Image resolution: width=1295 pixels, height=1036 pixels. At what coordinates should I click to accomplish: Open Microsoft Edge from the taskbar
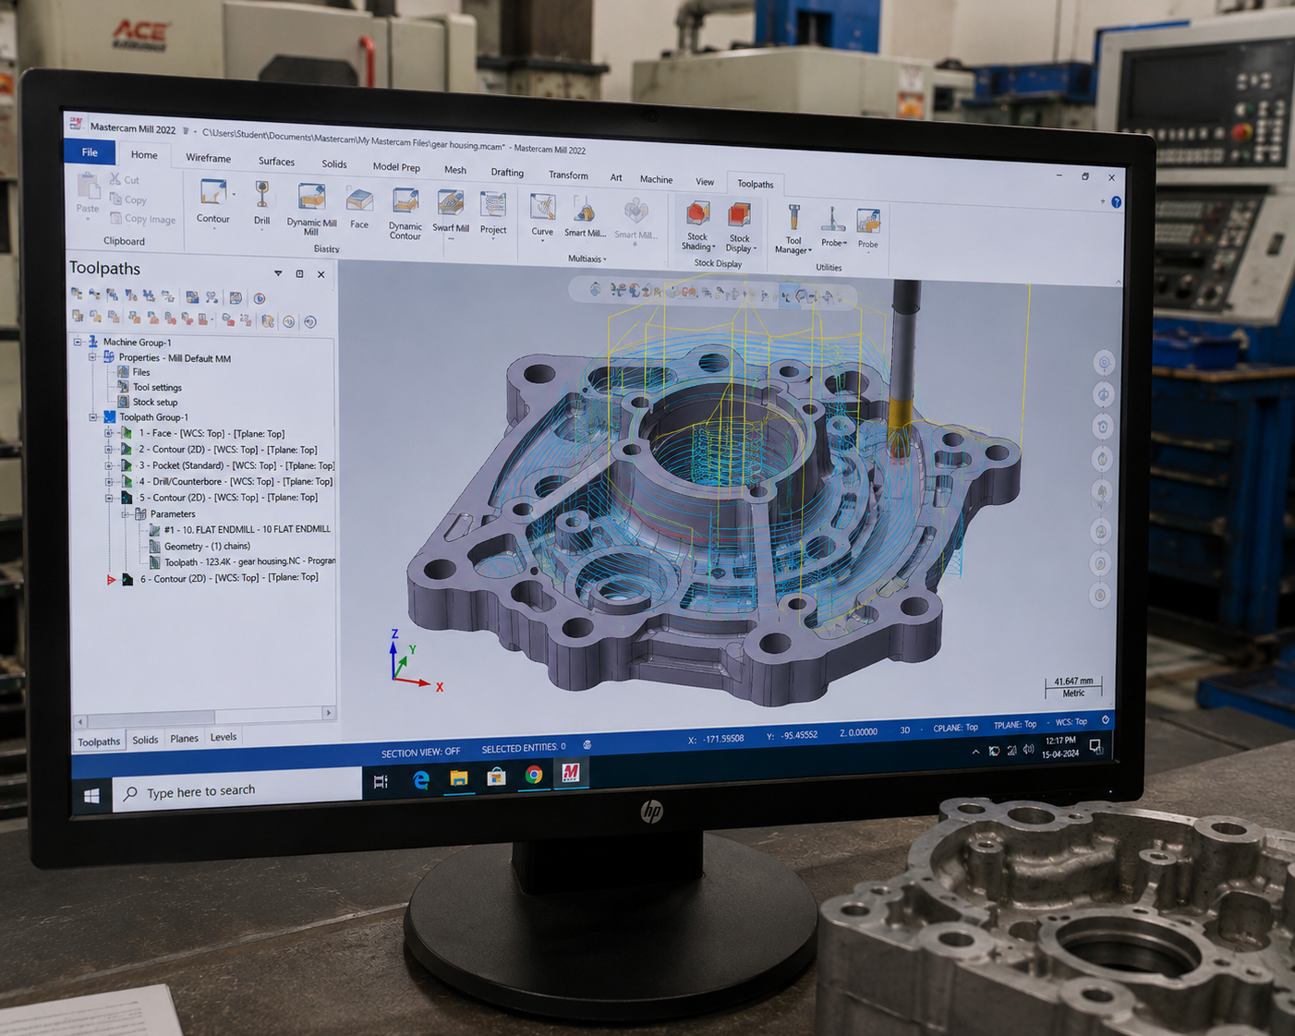[x=421, y=780]
